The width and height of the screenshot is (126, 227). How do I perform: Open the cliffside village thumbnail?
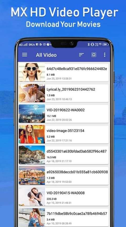click(32, 155)
